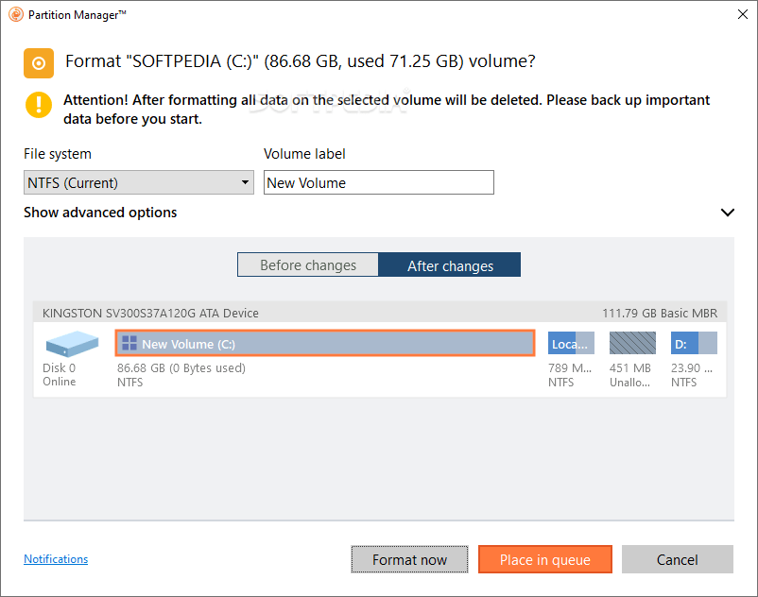
Task: Select the 789 MB Local partition block
Action: tap(570, 343)
